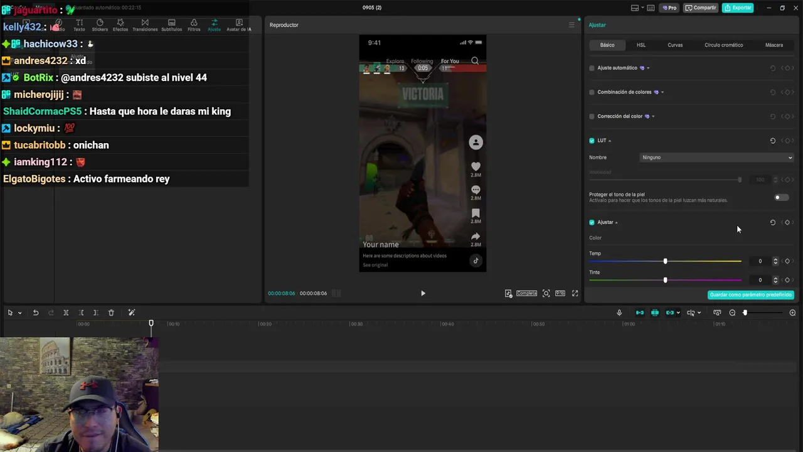
Task: Click the player zoom-fit target icon
Action: point(546,293)
